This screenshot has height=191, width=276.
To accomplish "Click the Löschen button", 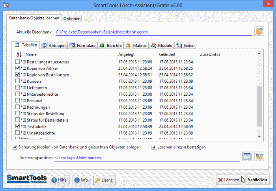I will (x=229, y=180).
